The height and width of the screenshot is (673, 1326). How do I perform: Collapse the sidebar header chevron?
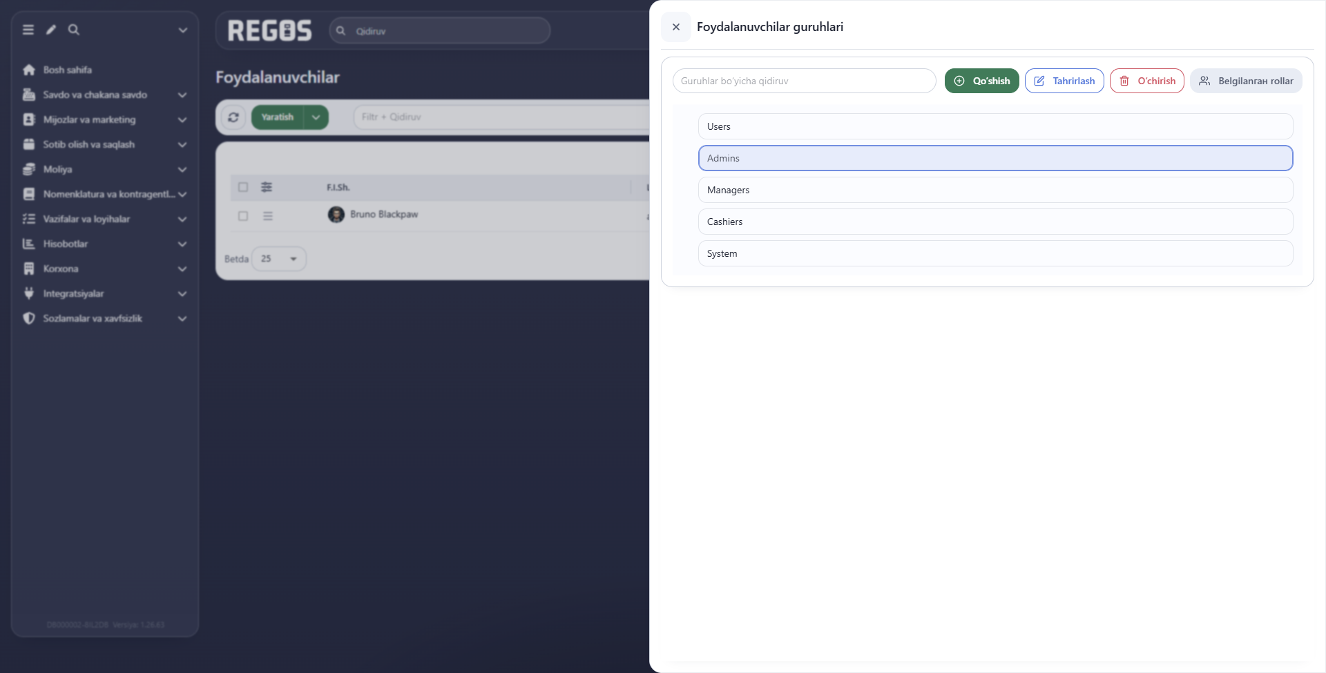(183, 30)
